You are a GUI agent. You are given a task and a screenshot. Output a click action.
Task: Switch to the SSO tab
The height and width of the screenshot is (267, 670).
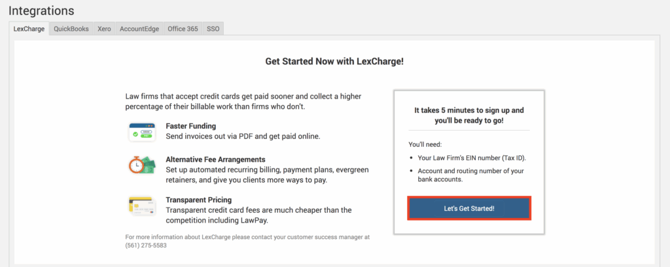(213, 29)
